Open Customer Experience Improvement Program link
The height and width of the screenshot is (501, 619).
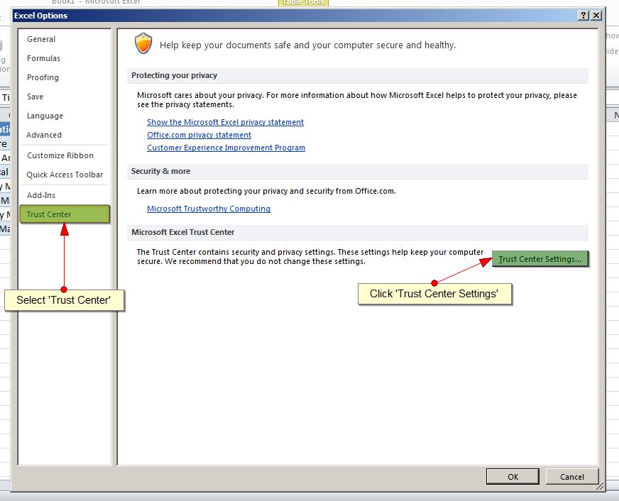[226, 148]
